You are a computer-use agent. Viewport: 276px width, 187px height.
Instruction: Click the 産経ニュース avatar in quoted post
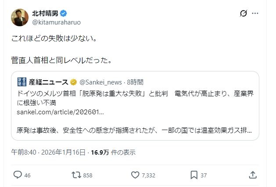tap(22, 82)
